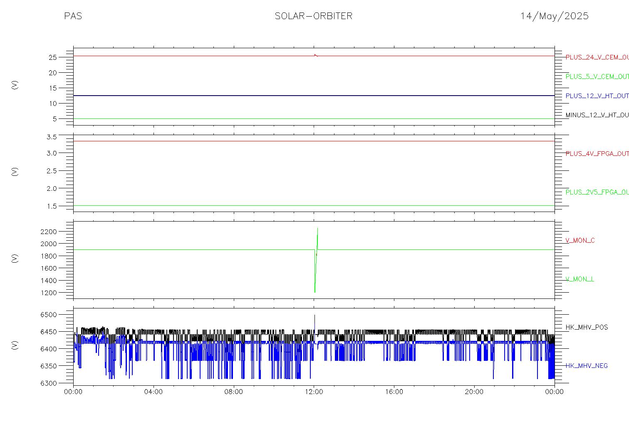Viewport: 629px width, 424px height.
Task: Select the 14/May/2025 date label
Action: [555, 16]
